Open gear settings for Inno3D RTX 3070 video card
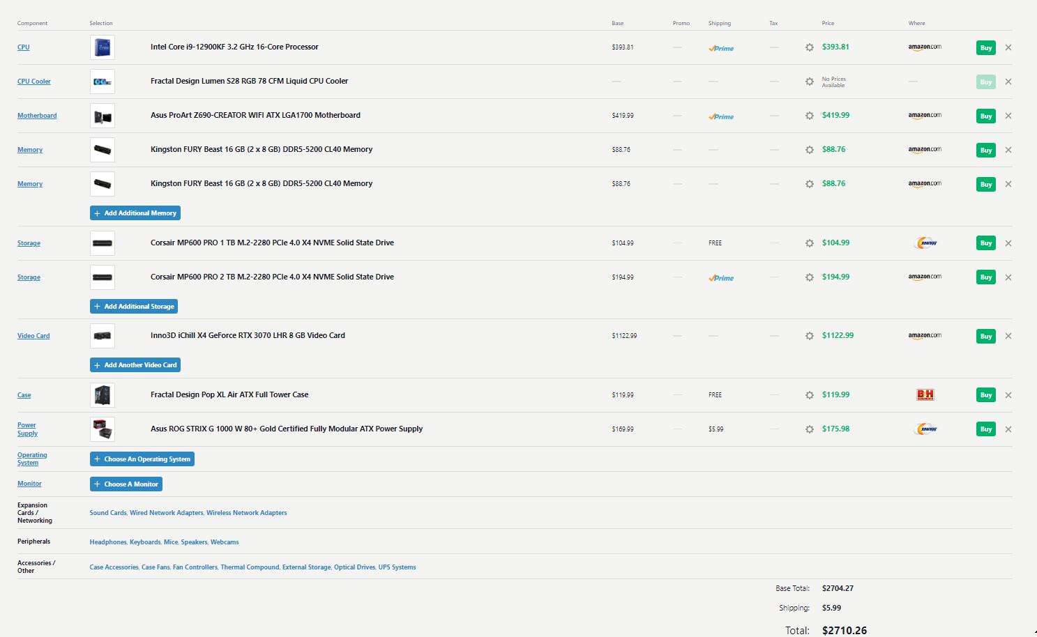Screen dimensions: 1037x637 pos(809,336)
